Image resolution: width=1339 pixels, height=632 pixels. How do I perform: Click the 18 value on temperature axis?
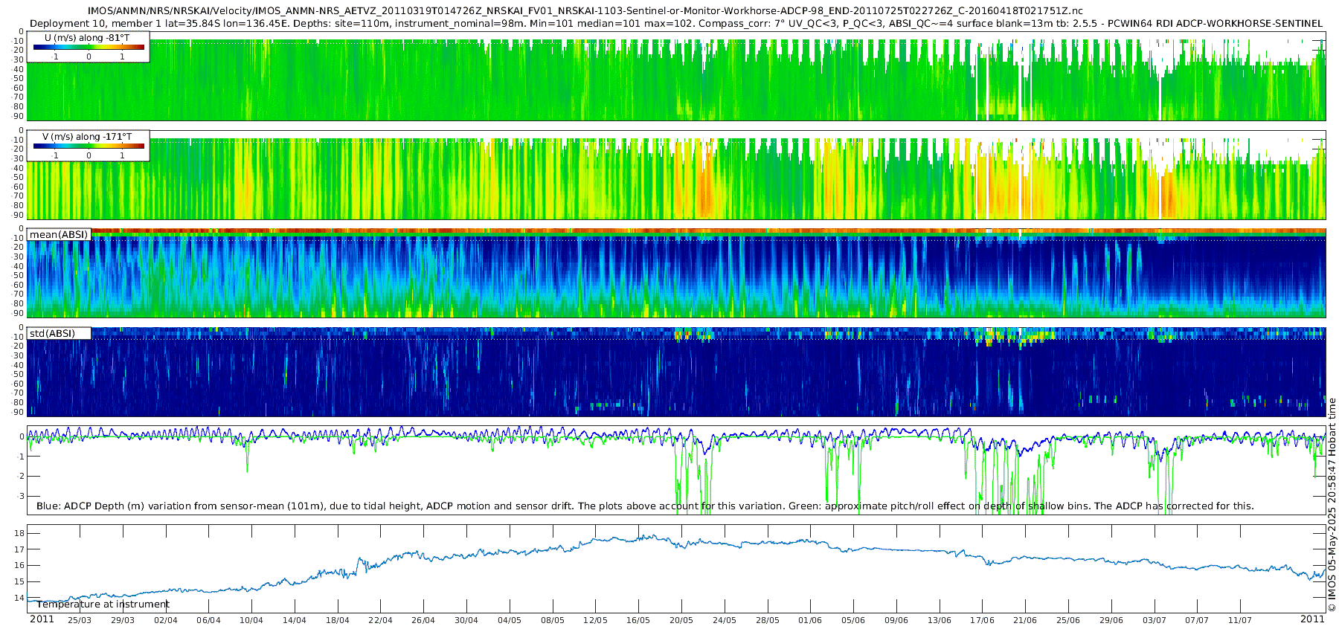click(19, 534)
